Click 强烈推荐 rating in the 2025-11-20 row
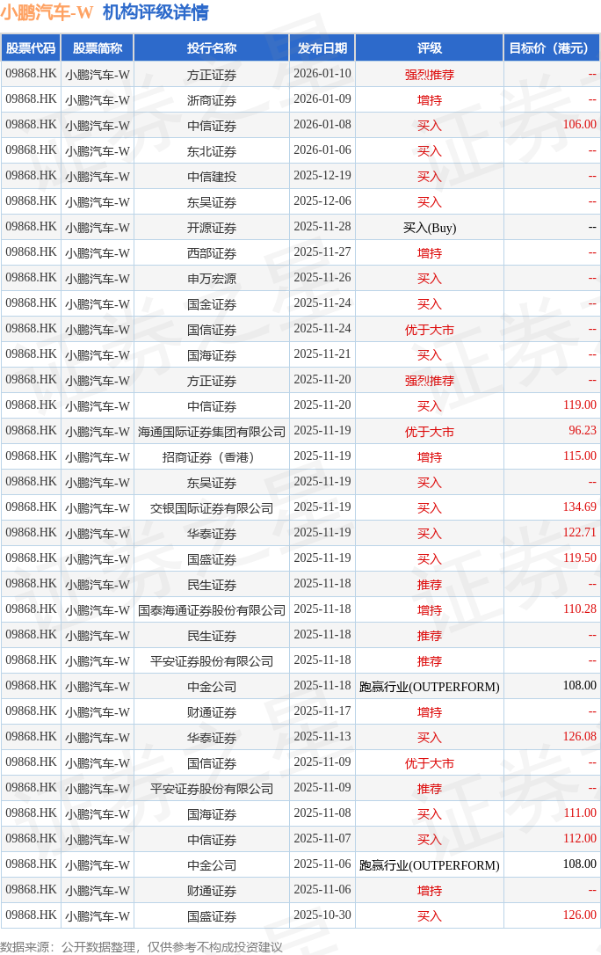601x955 pixels. point(430,381)
